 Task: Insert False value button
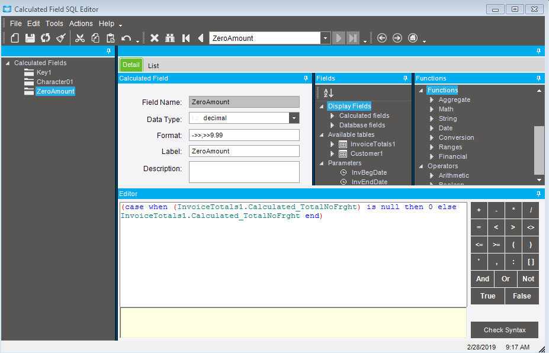pos(522,296)
